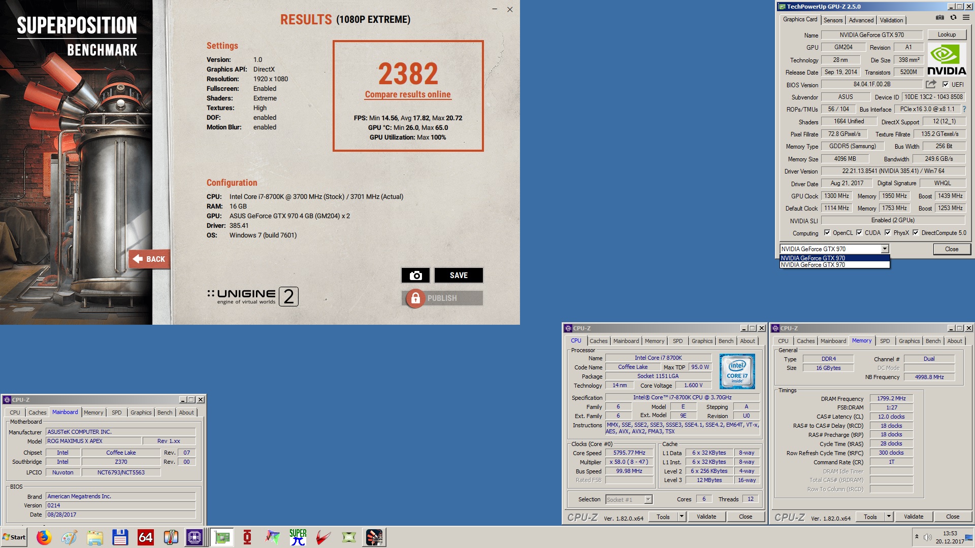
Task: Show hidden tray icons arrow
Action: coord(917,536)
